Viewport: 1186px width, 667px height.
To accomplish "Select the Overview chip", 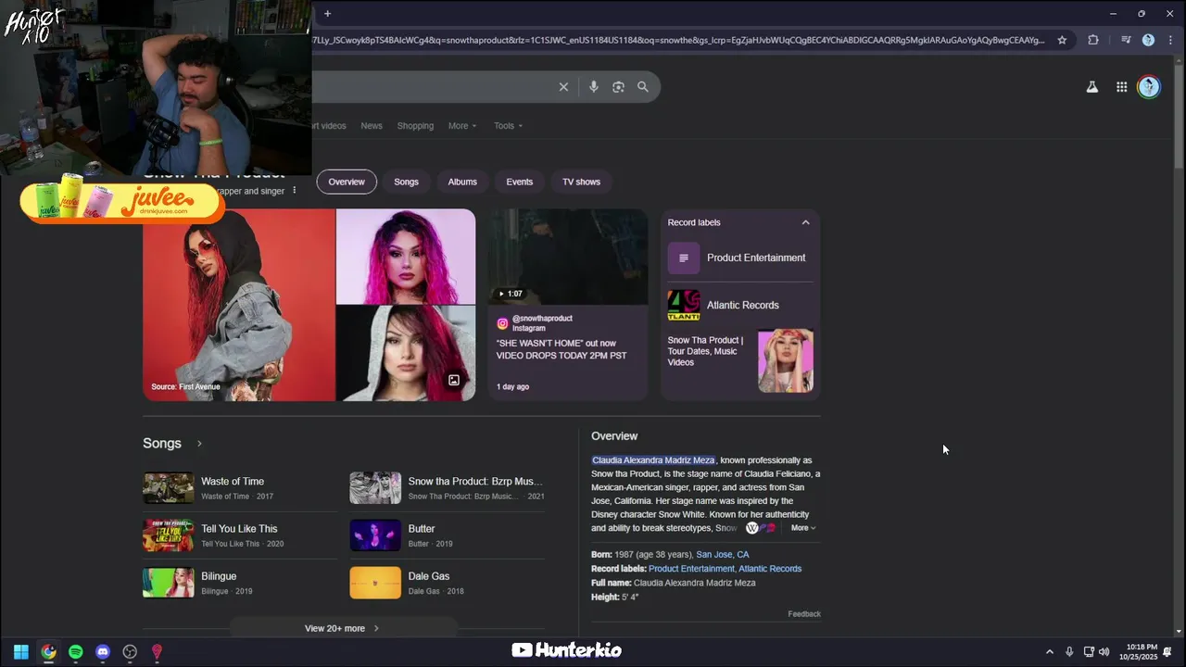I will (x=347, y=182).
